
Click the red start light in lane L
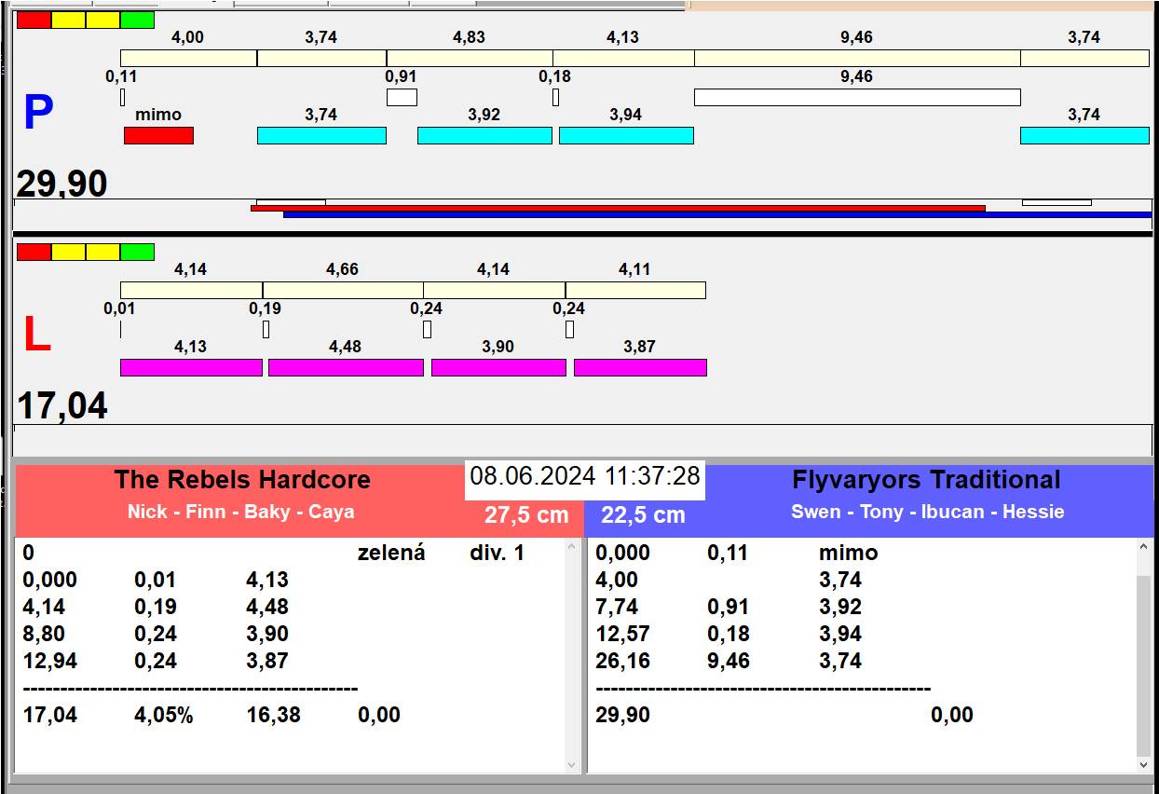coord(34,252)
